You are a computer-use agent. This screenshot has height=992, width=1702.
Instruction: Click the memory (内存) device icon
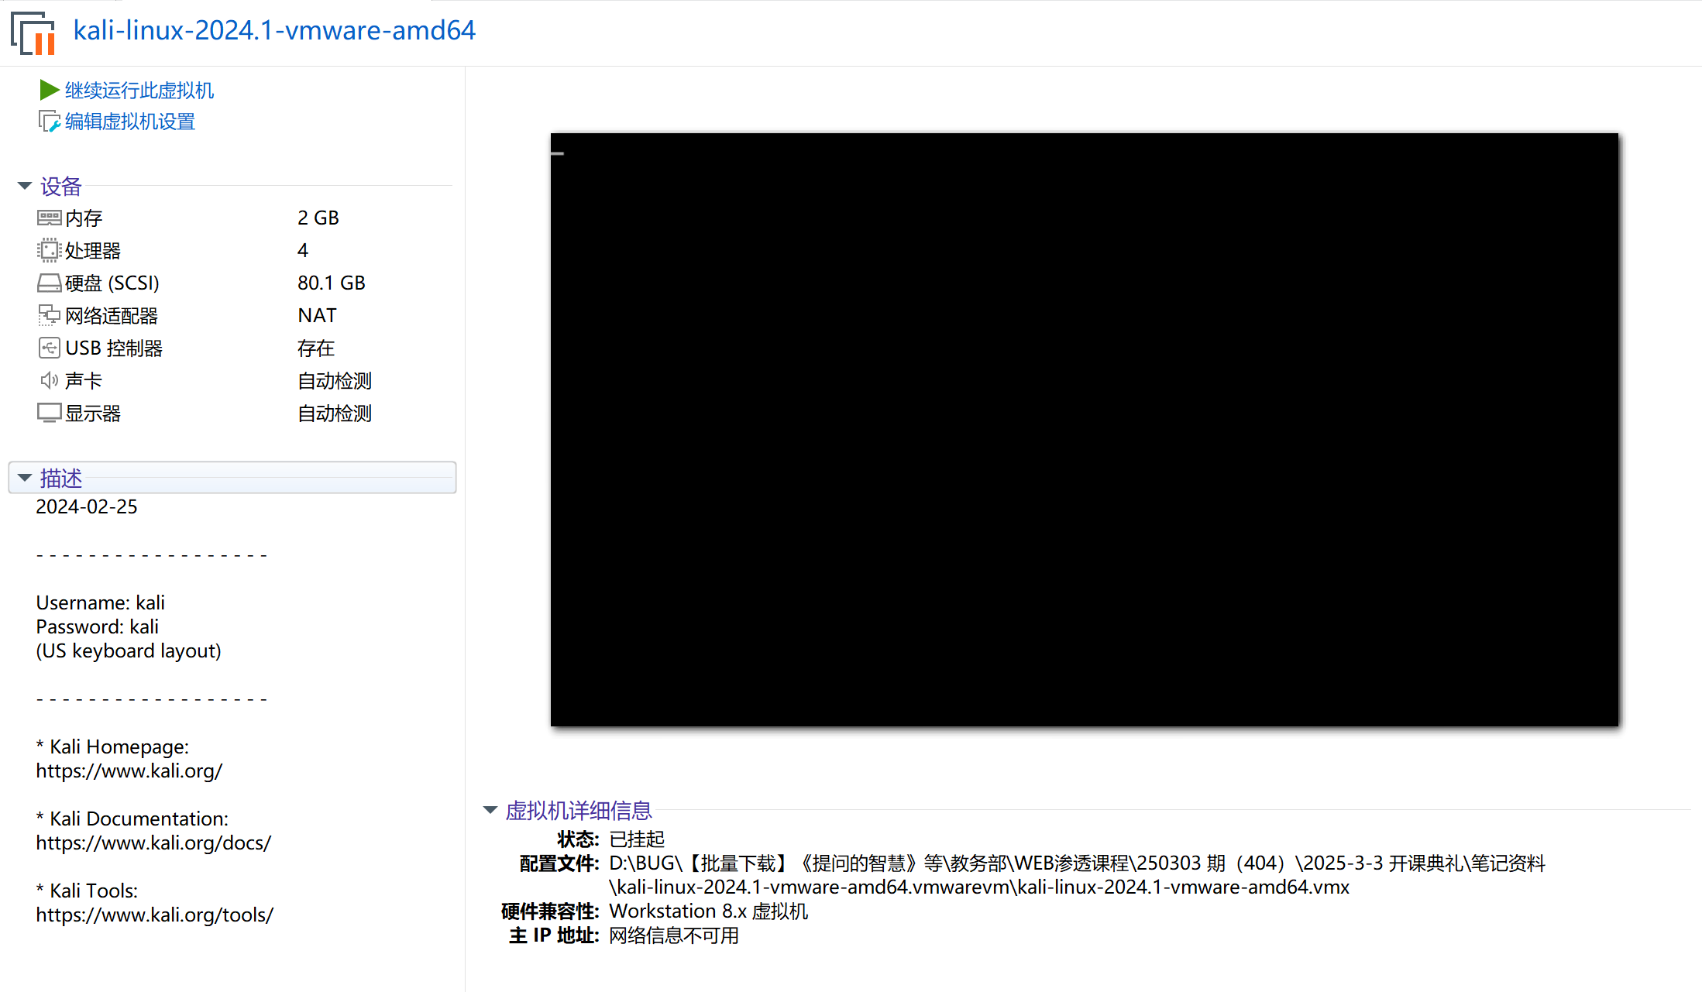49,218
